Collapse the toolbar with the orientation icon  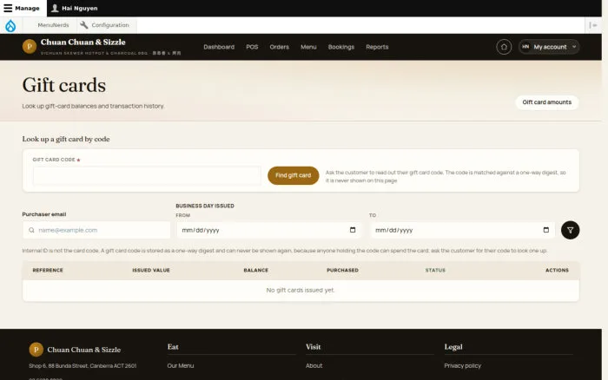[x=593, y=25]
